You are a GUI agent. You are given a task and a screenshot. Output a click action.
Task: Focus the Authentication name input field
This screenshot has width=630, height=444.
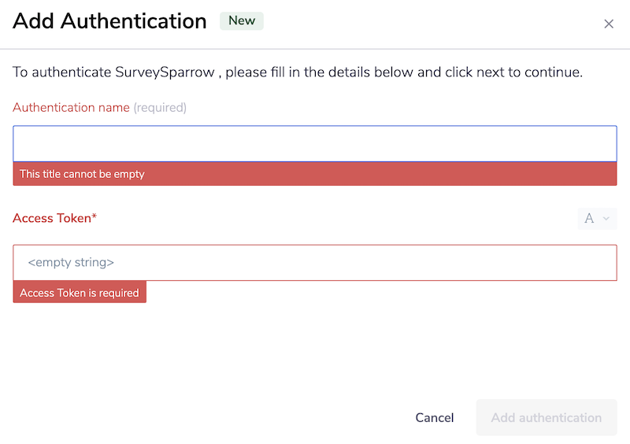[314, 144]
